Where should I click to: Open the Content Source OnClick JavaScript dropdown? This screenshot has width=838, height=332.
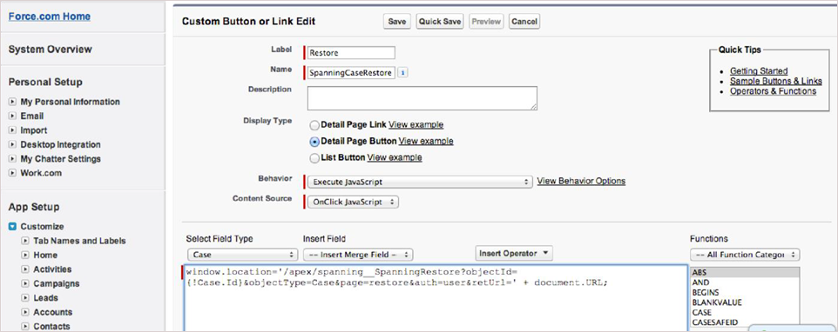click(354, 202)
